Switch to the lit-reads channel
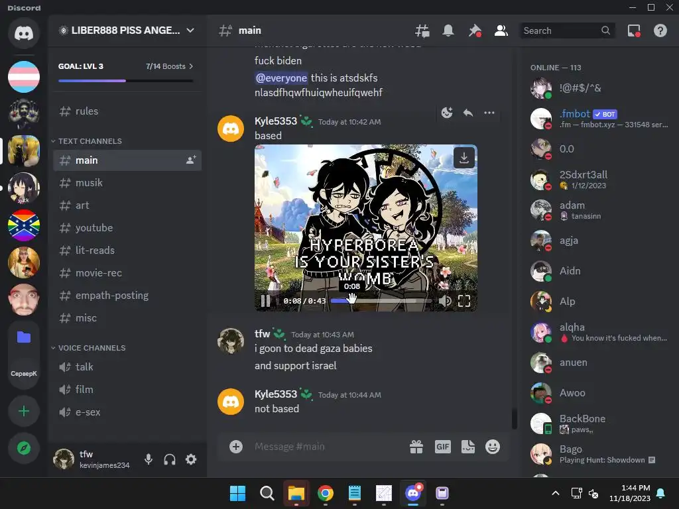 point(127,250)
